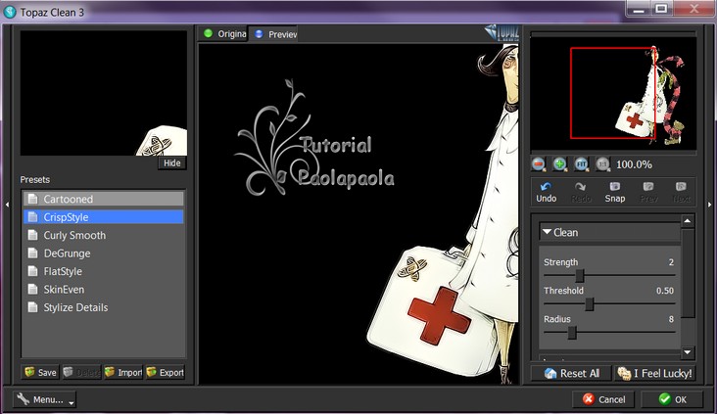This screenshot has width=717, height=414.
Task: Pick the DeGrunge preset
Action: [104, 253]
